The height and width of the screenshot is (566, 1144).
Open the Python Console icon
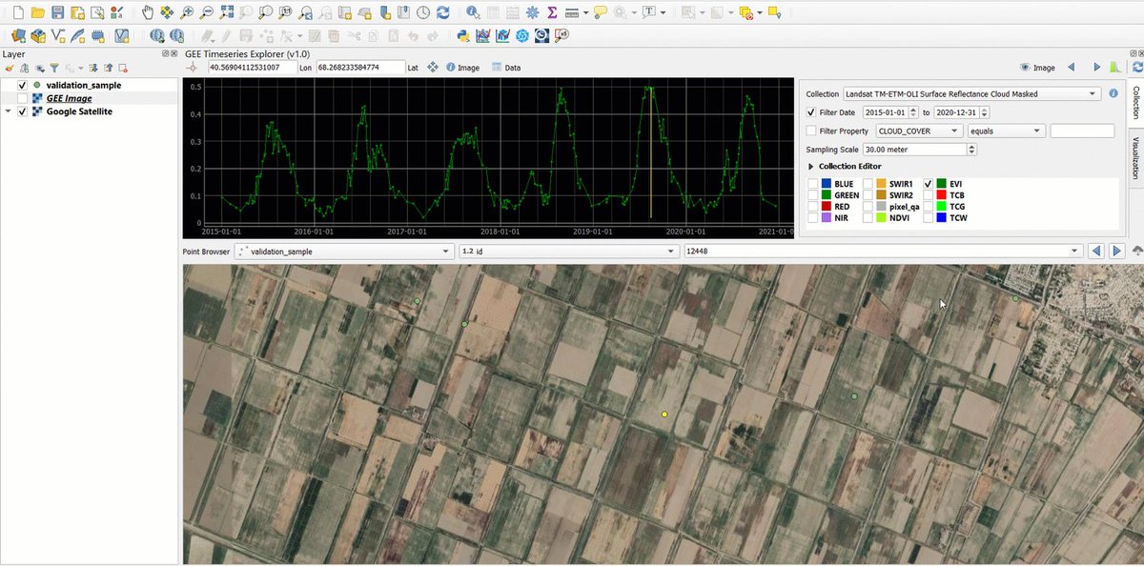pyautogui.click(x=461, y=35)
